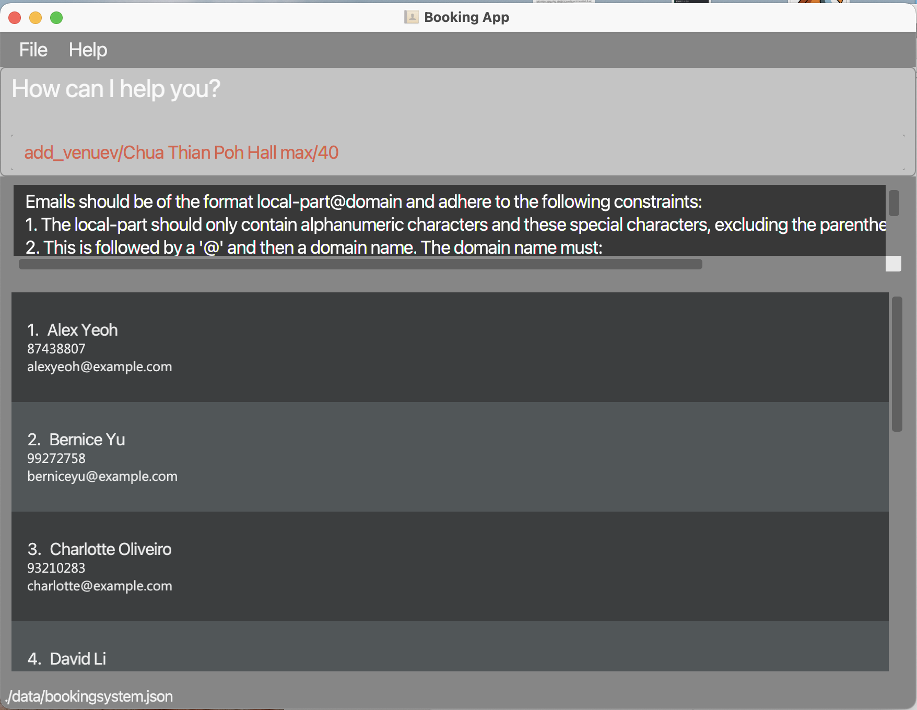Open the File menu
Viewport: 917px width, 710px height.
click(32, 50)
